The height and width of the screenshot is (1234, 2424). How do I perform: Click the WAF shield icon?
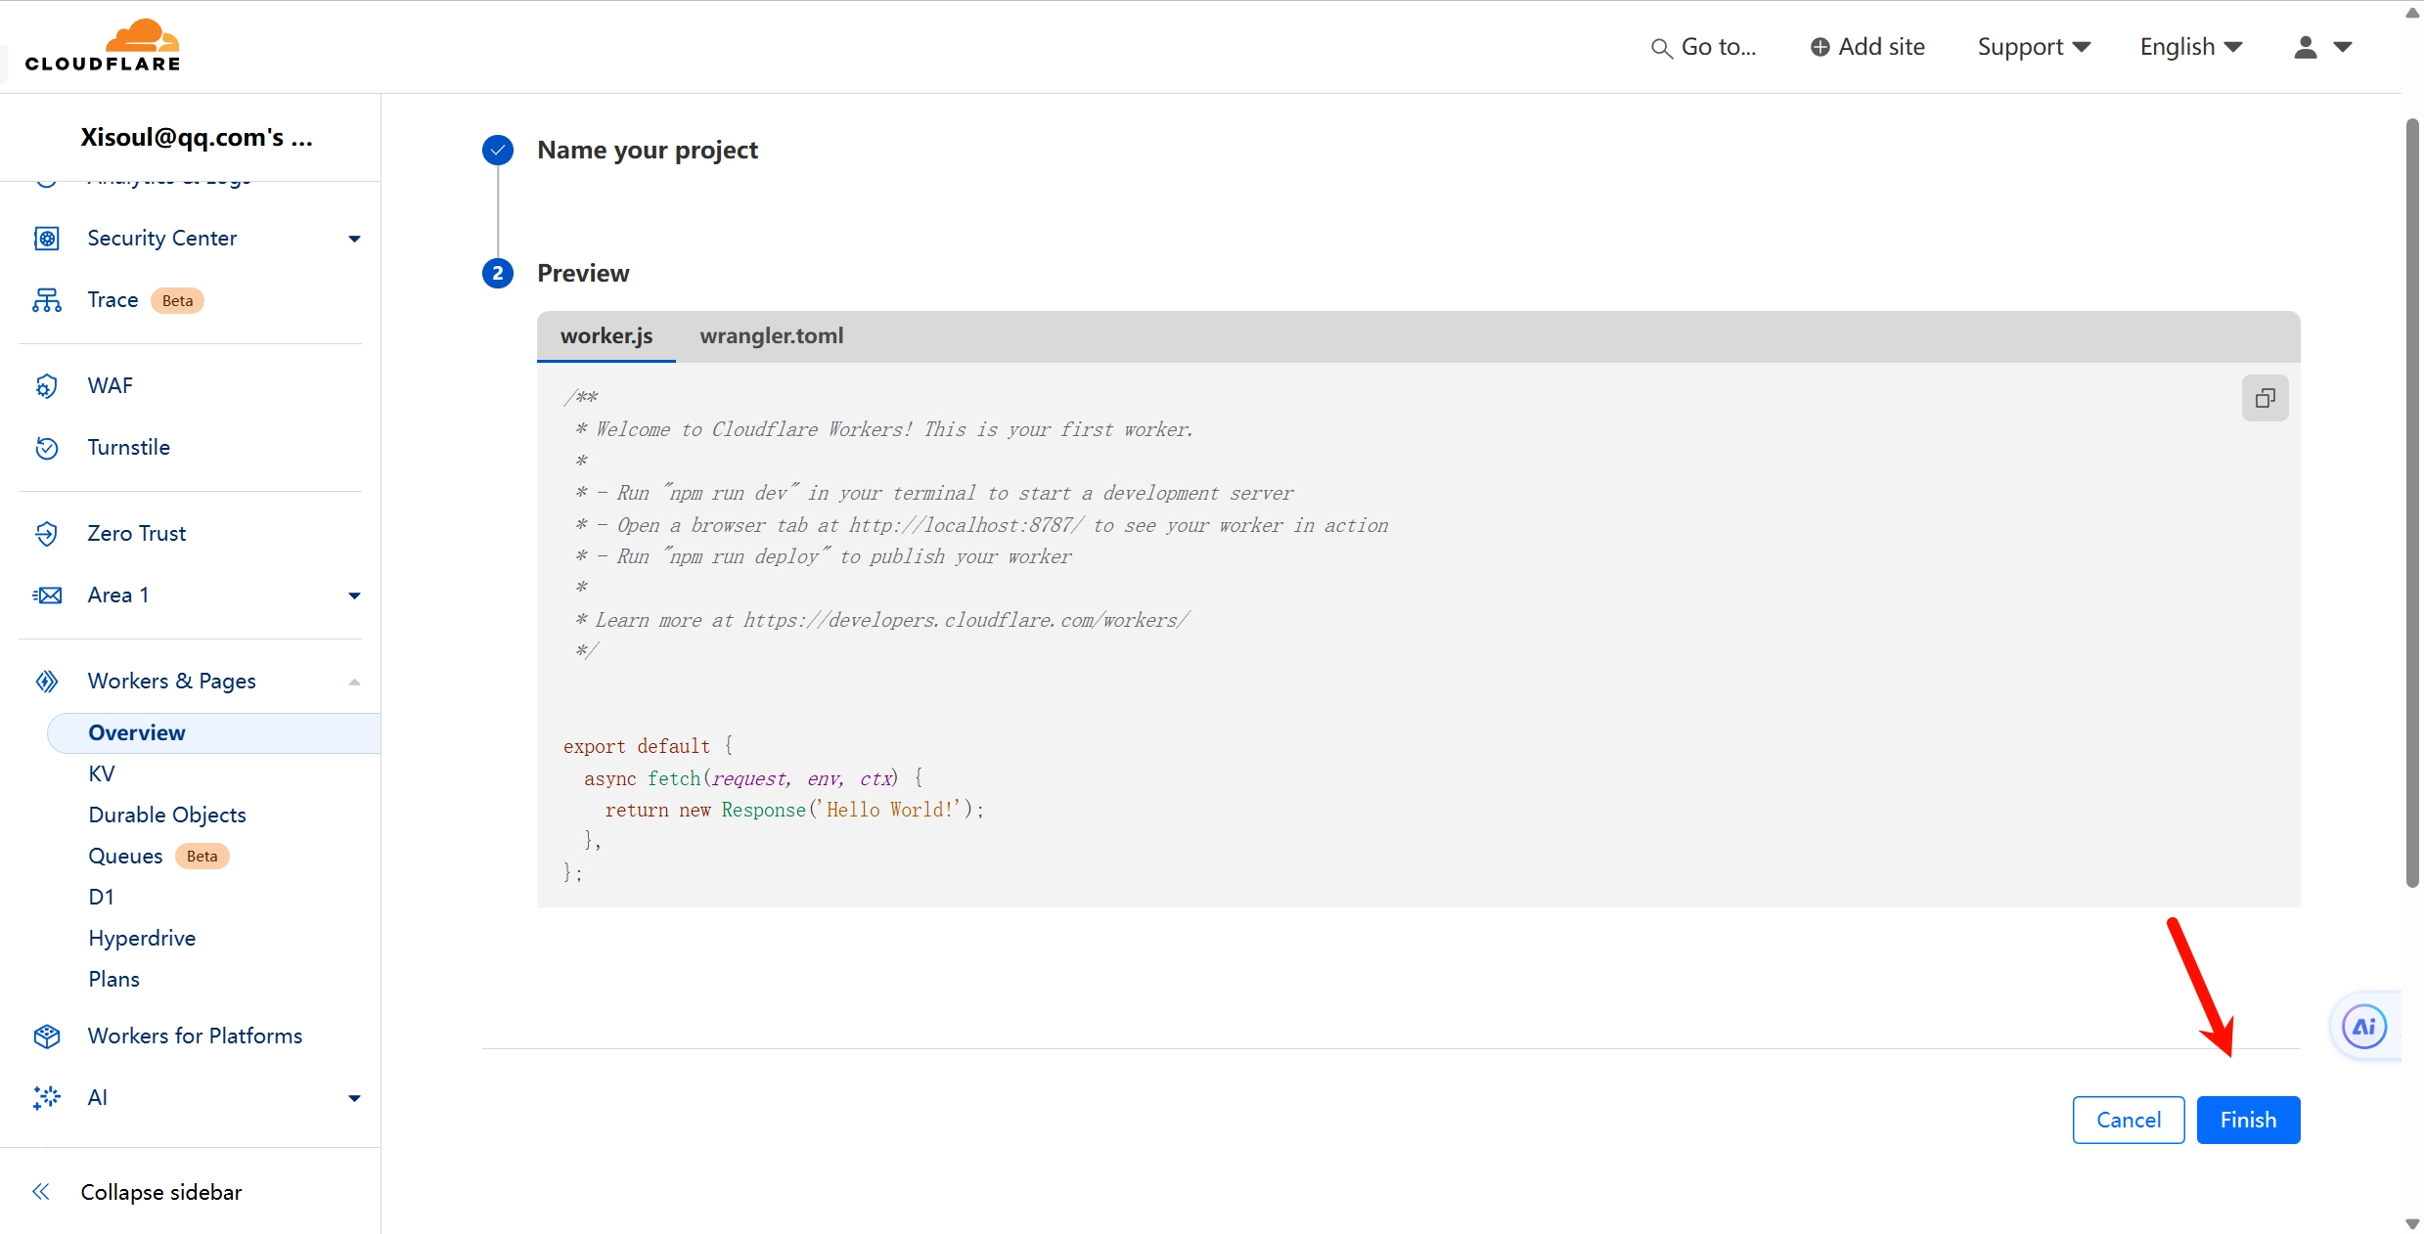pyautogui.click(x=47, y=385)
